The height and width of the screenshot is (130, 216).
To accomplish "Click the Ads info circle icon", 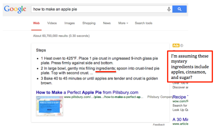I will click(182, 46).
